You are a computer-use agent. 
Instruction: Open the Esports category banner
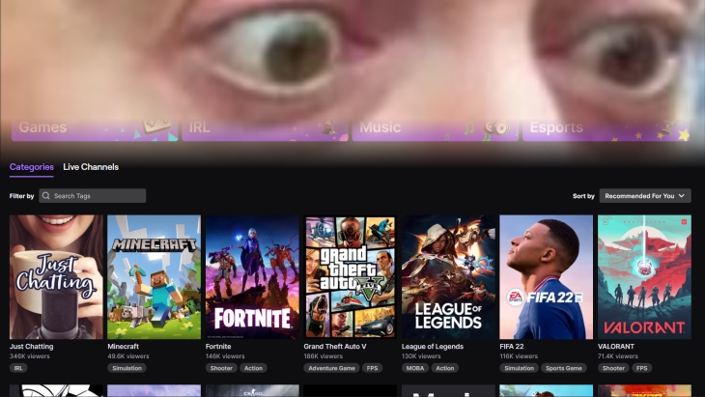coord(606,129)
